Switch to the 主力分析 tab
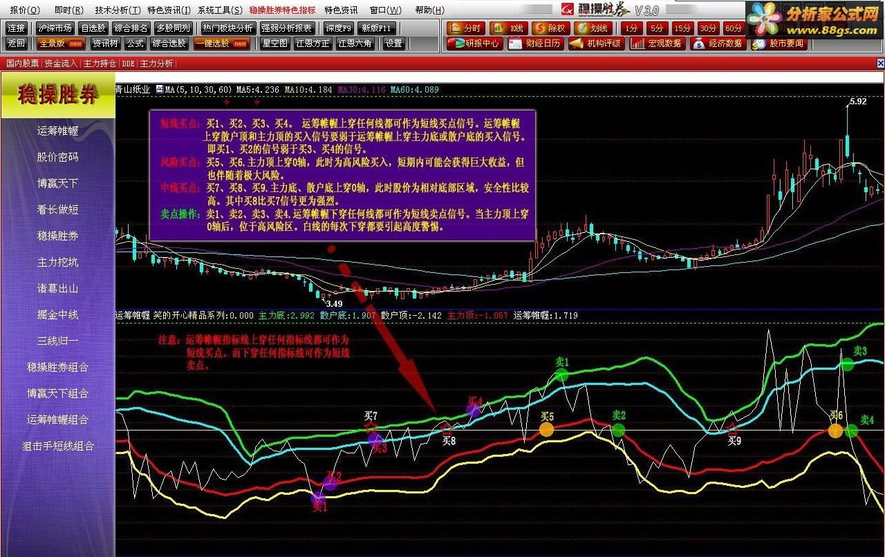The image size is (885, 557). (156, 63)
